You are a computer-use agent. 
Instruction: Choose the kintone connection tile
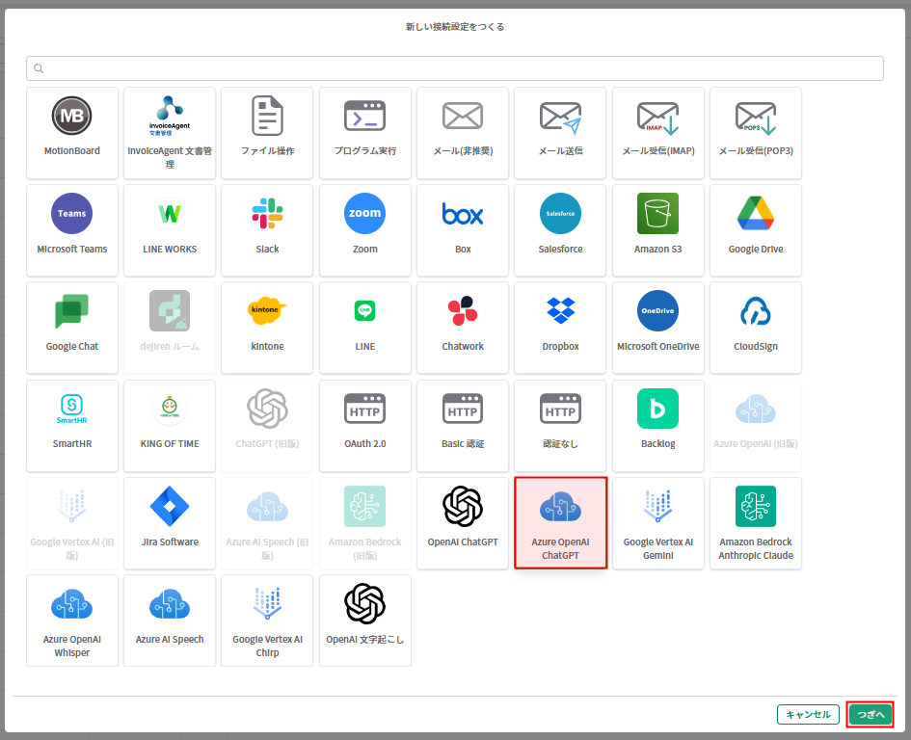click(x=267, y=311)
